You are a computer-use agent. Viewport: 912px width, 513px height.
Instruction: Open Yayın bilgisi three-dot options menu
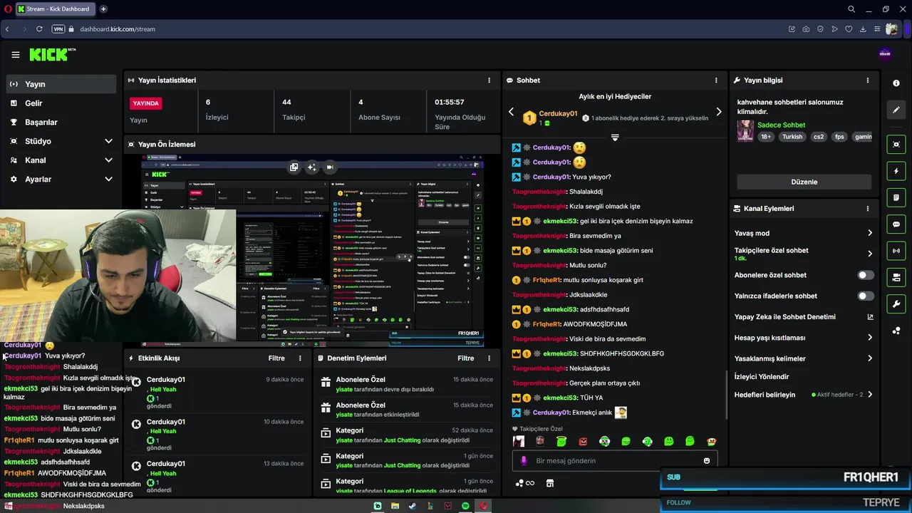pyautogui.click(x=867, y=81)
